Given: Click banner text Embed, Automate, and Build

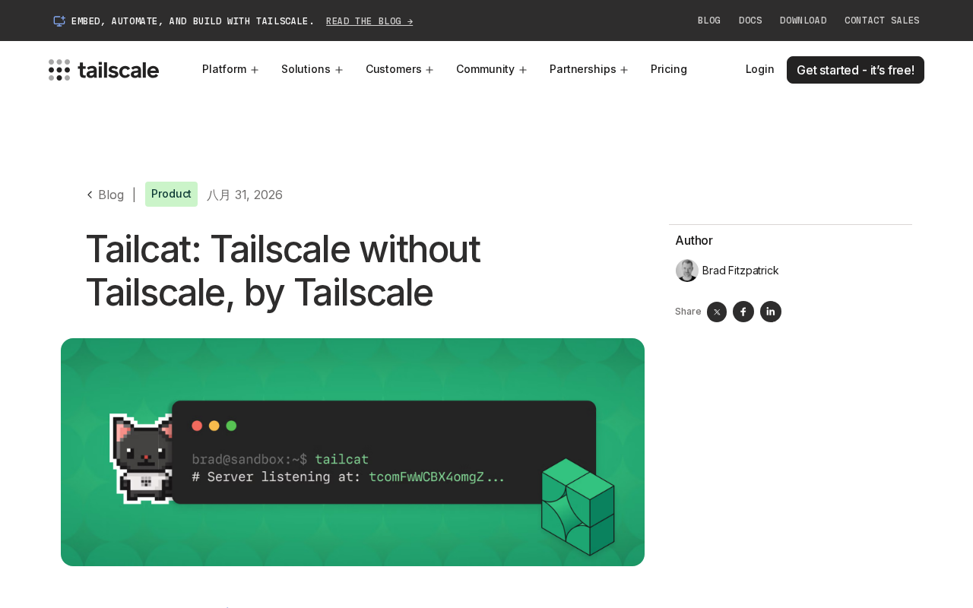Looking at the screenshot, I should point(193,21).
